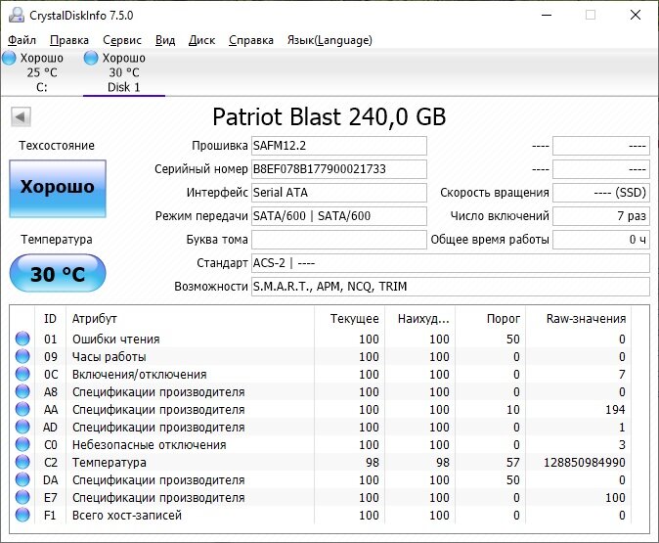659x543 pixels.
Task: Select the Включения/отключения attribute row
Action: [321, 375]
